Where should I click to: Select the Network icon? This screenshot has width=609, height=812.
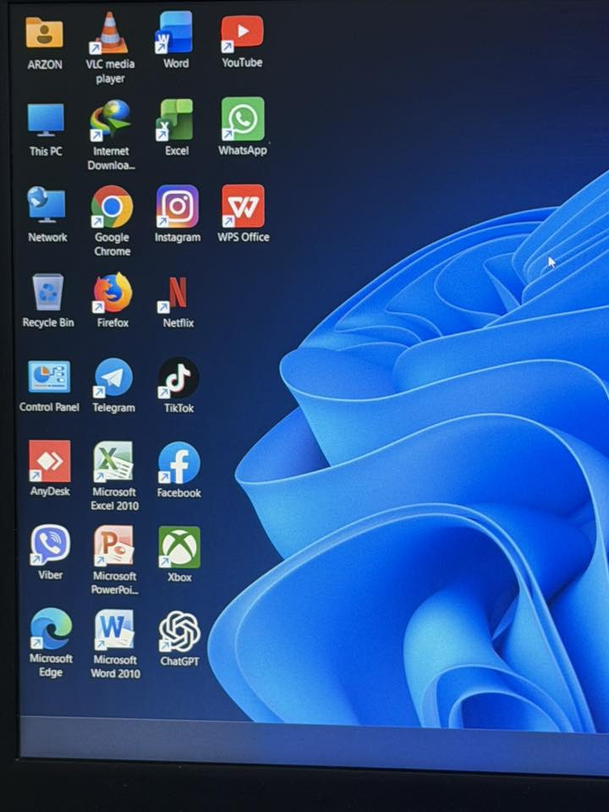coord(47,205)
